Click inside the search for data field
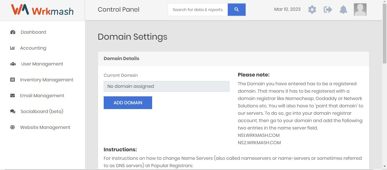The height and width of the screenshot is (170, 387). (x=197, y=9)
